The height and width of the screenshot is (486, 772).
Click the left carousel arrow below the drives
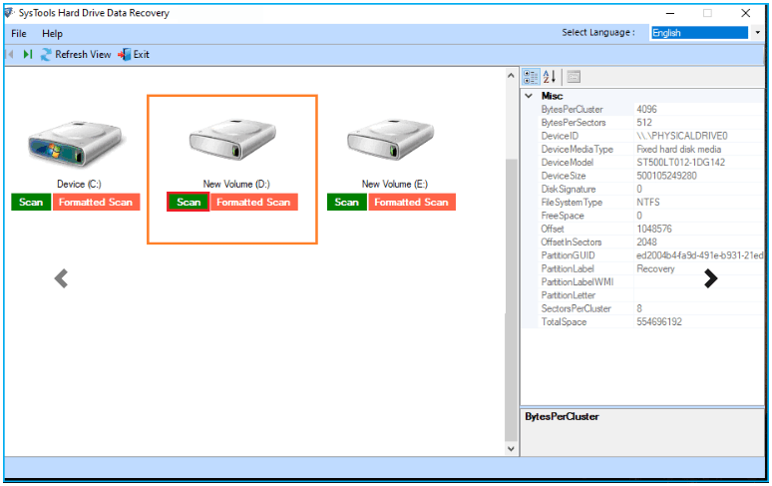click(61, 278)
